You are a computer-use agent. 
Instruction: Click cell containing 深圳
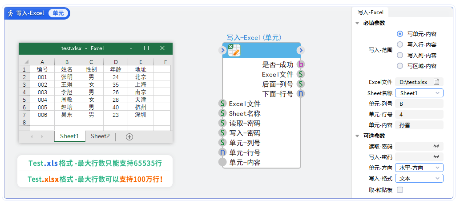pos(140,115)
